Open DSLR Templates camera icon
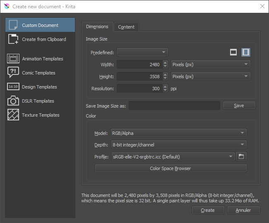The image size is (269, 223). pyautogui.click(x=13, y=101)
